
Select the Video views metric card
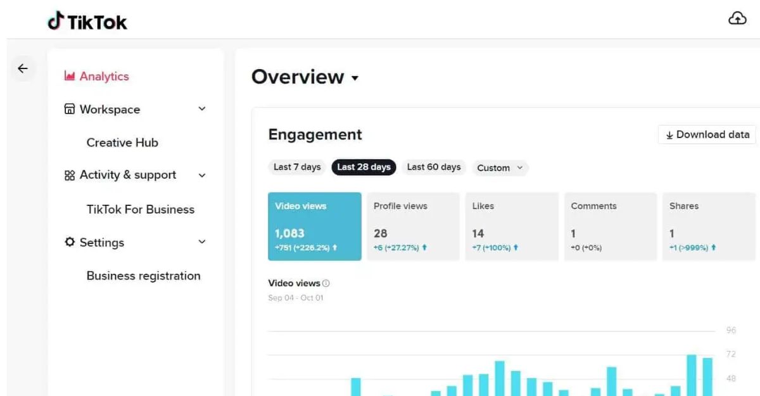tap(315, 227)
